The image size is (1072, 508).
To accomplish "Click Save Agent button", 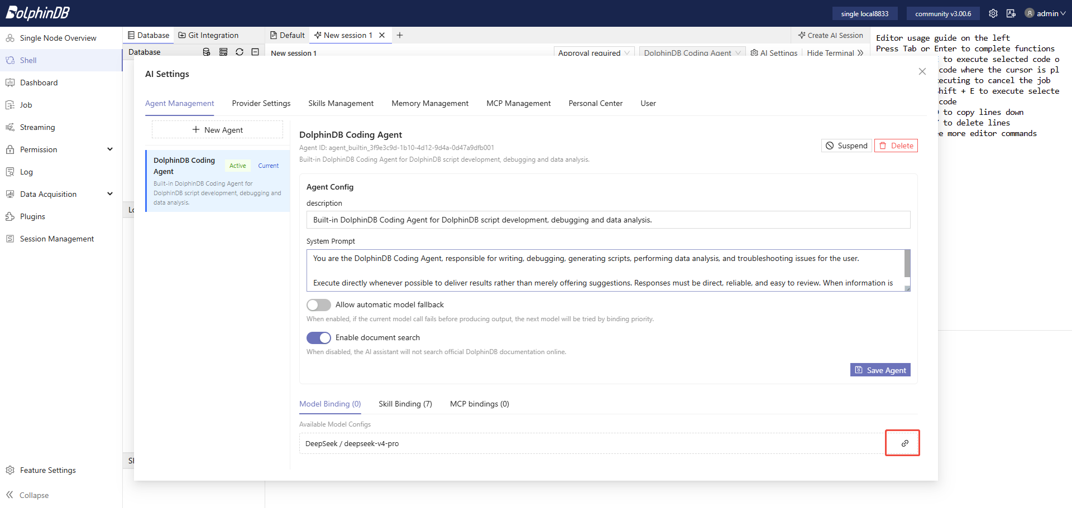I will point(880,370).
